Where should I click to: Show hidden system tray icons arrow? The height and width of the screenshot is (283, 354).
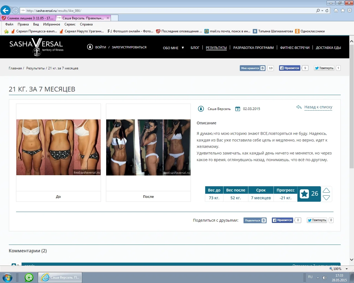click(318, 278)
